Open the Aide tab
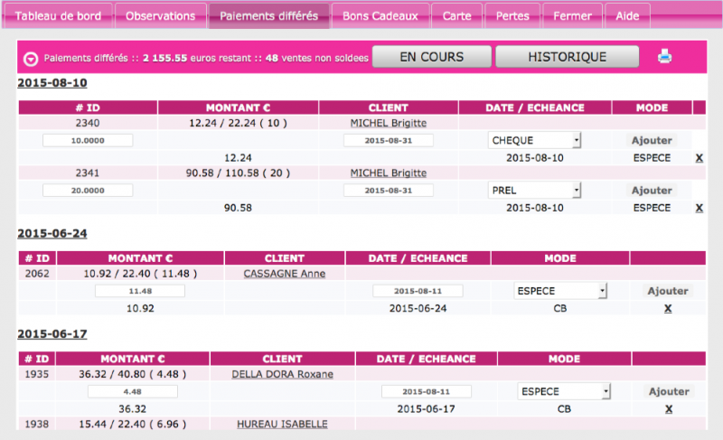 pyautogui.click(x=626, y=16)
